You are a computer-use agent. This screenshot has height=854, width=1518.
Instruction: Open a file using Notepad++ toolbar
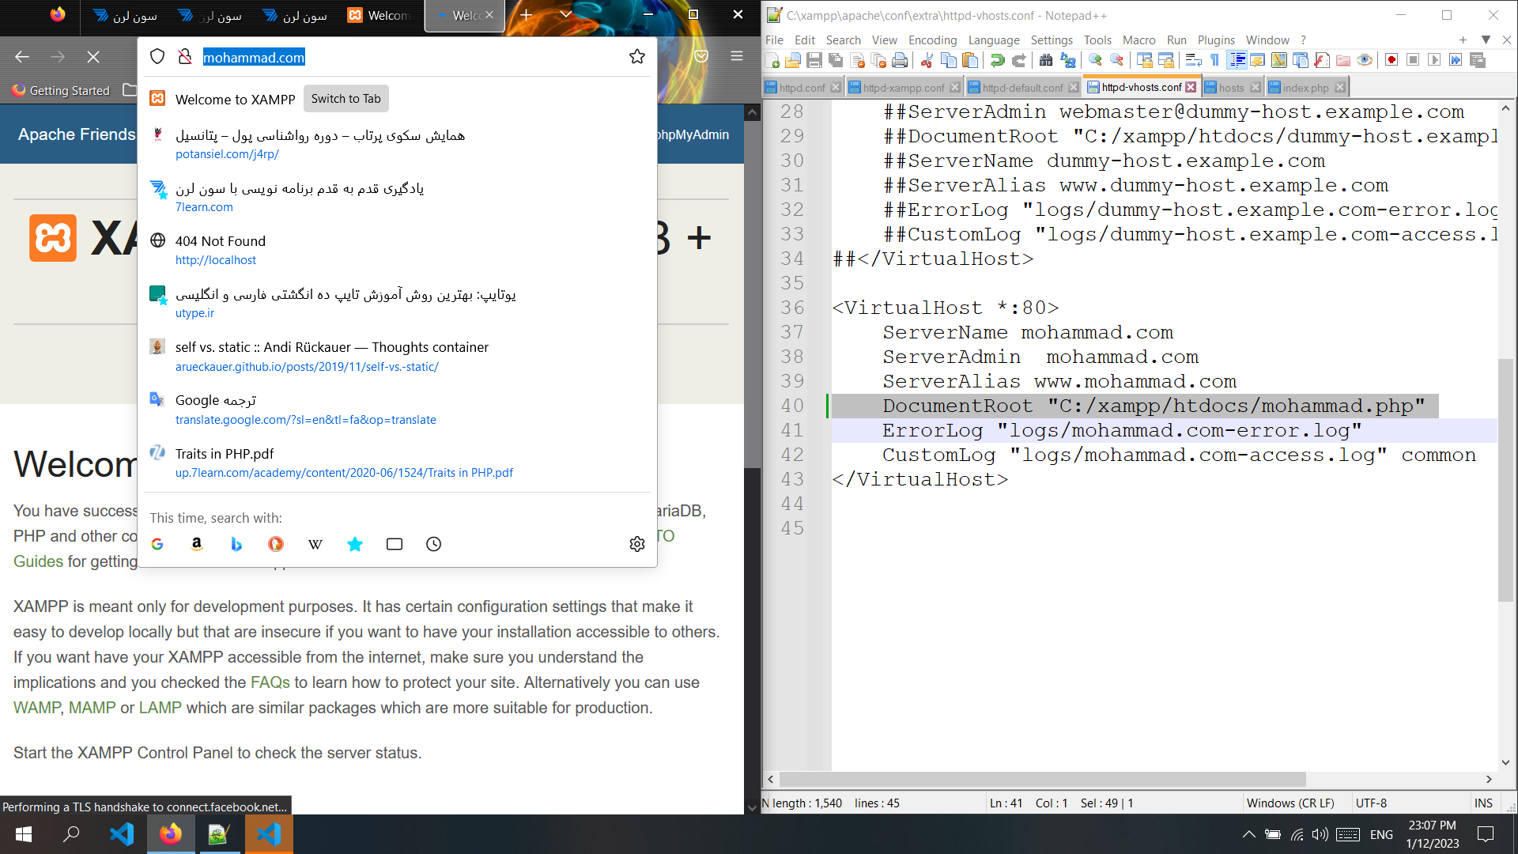point(793,60)
